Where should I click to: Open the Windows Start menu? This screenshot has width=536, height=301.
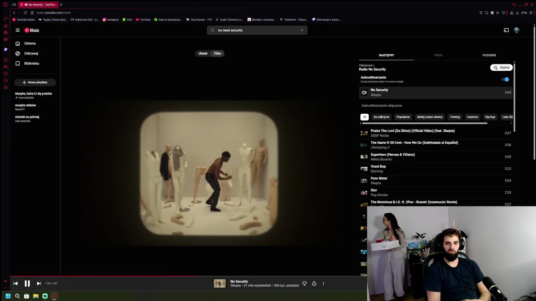coord(8,296)
